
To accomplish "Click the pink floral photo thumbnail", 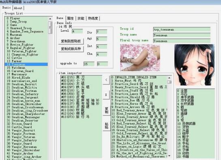I will [x=140, y=58].
